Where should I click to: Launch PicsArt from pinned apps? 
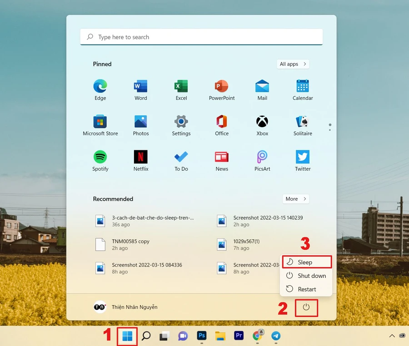click(262, 161)
